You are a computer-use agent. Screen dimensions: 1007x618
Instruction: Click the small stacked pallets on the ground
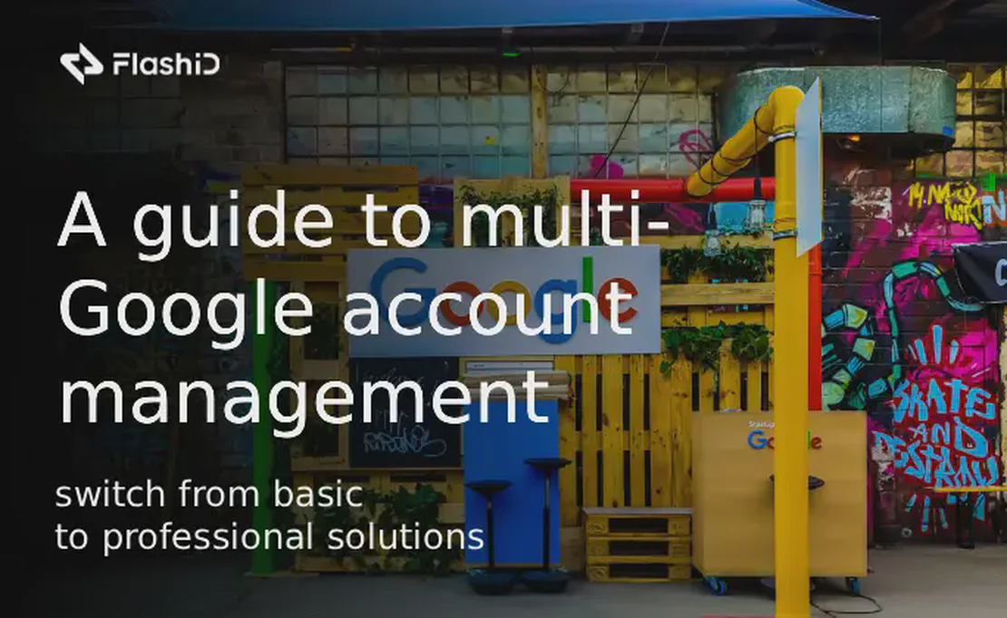[x=638, y=544]
